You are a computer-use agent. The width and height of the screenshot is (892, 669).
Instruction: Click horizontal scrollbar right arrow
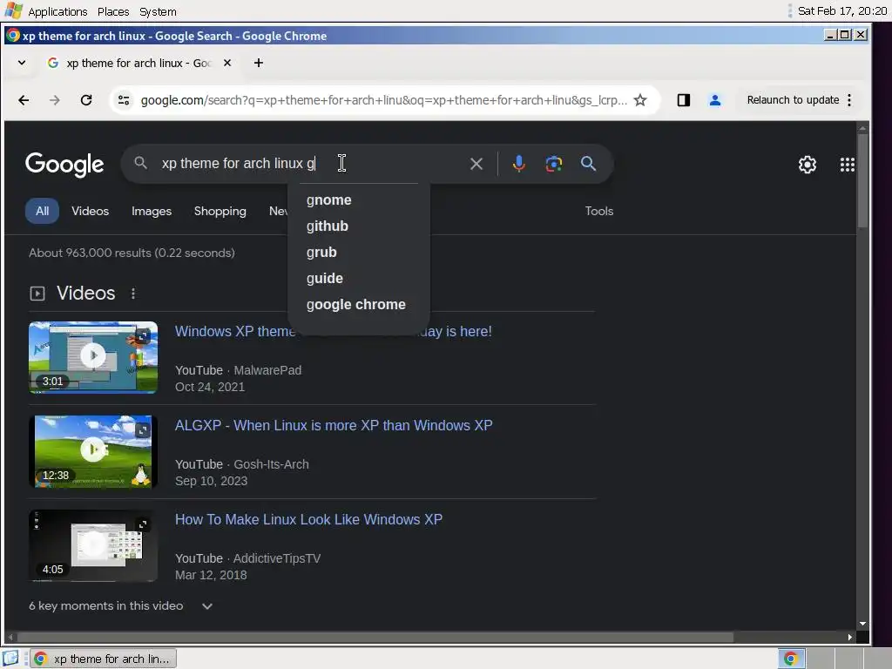pos(850,637)
